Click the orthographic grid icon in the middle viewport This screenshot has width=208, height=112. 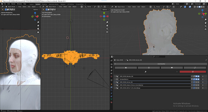click(x=107, y=32)
